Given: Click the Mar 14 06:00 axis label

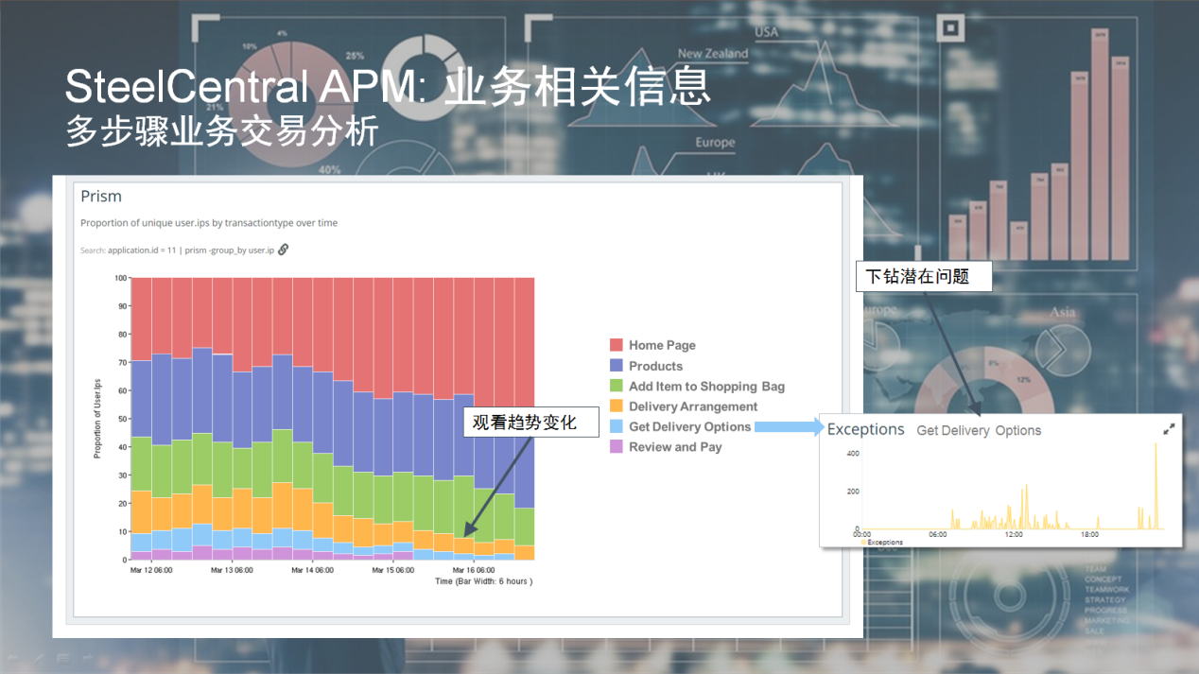Looking at the screenshot, I should 312,570.
